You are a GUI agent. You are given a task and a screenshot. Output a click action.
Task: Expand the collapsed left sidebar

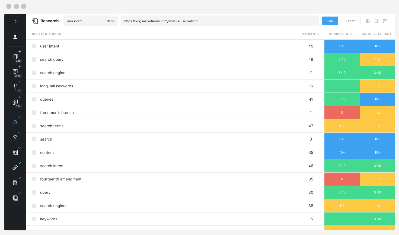[15, 21]
